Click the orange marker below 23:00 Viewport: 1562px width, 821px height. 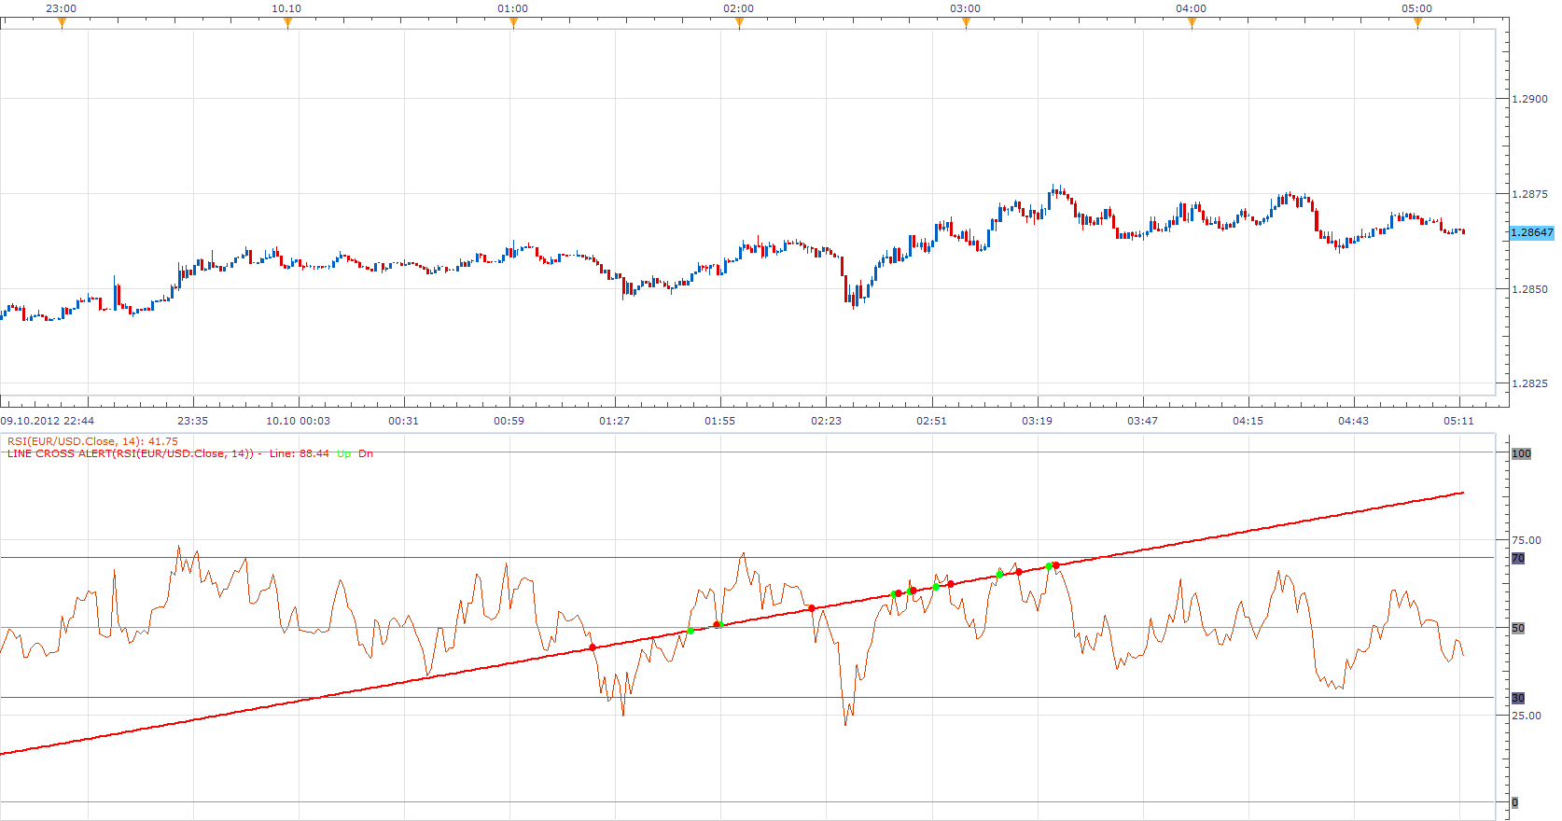pos(62,23)
